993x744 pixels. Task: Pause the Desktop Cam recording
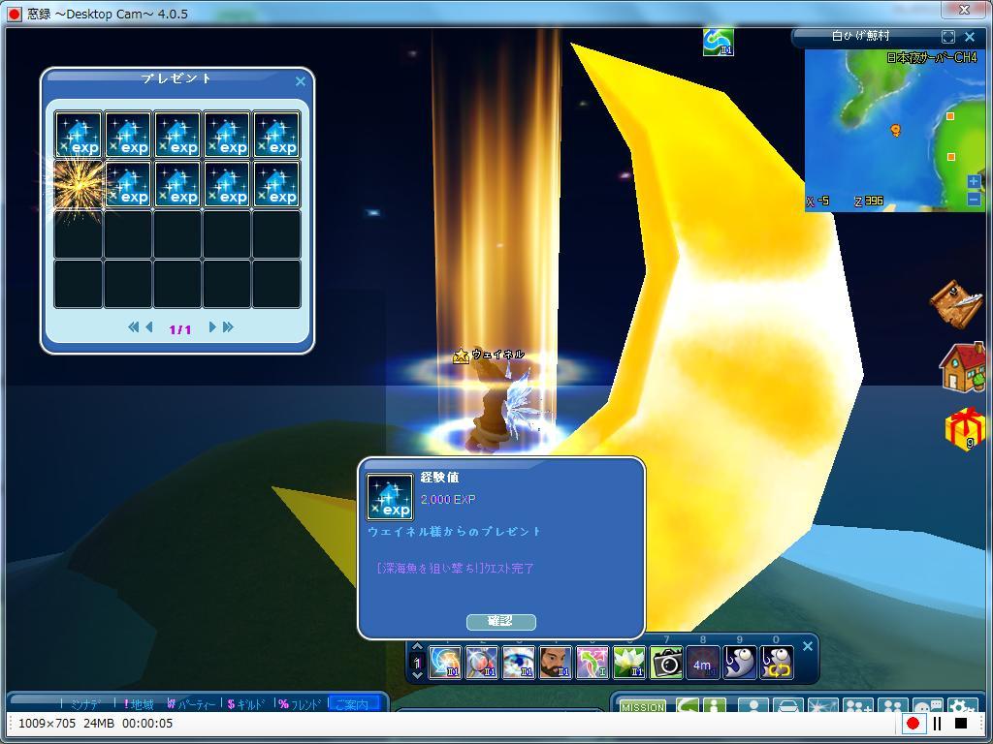coord(938,724)
